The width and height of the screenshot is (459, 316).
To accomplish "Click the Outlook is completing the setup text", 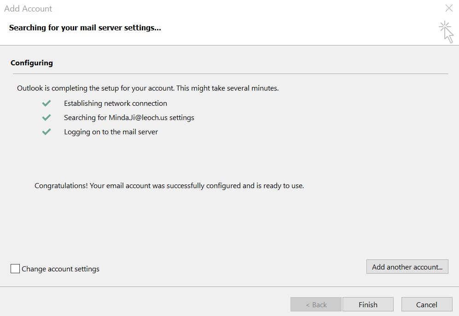I will pyautogui.click(x=148, y=88).
